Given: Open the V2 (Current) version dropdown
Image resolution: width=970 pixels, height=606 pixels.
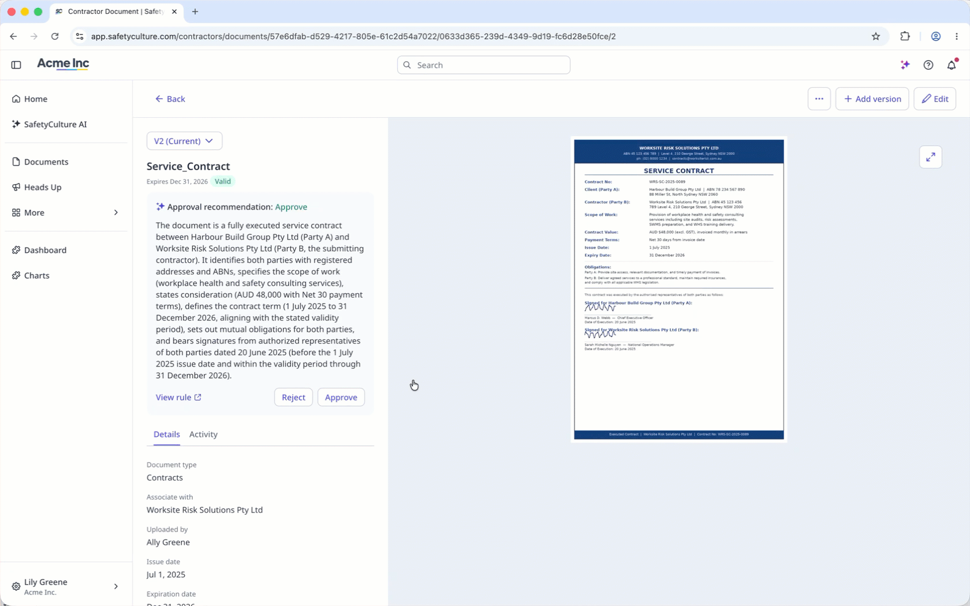Looking at the screenshot, I should click(x=184, y=141).
